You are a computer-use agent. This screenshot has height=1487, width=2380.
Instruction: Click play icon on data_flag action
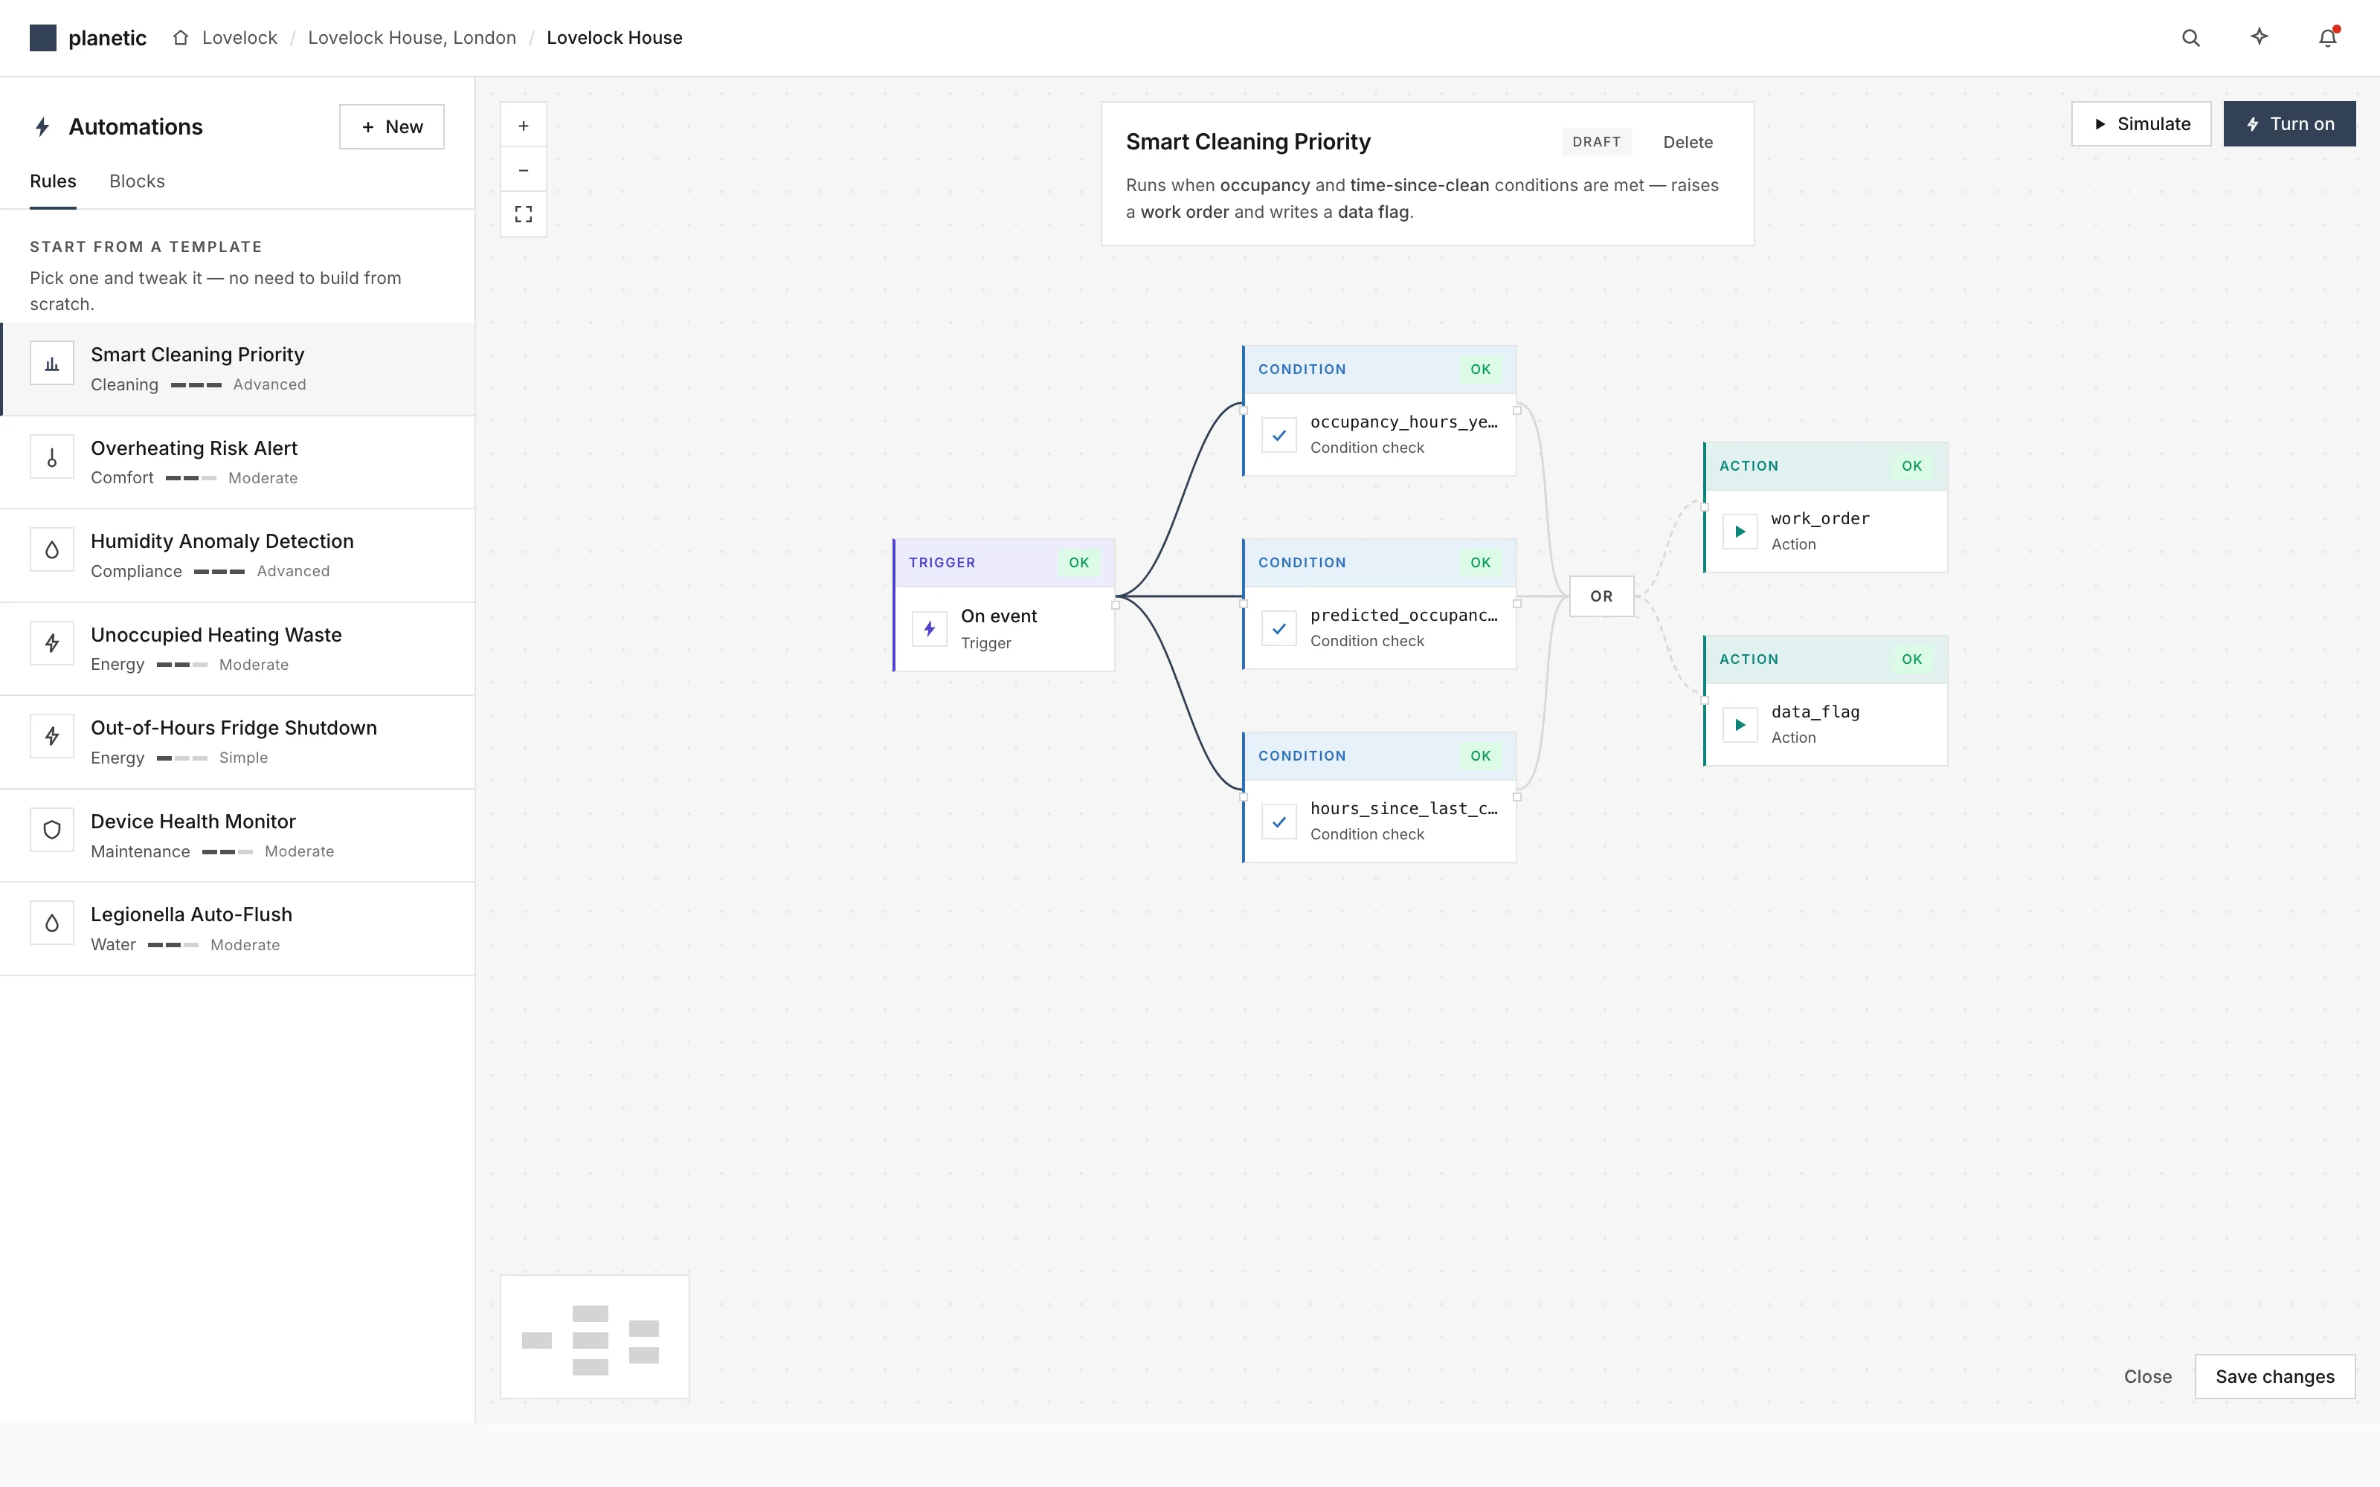[x=1740, y=725]
